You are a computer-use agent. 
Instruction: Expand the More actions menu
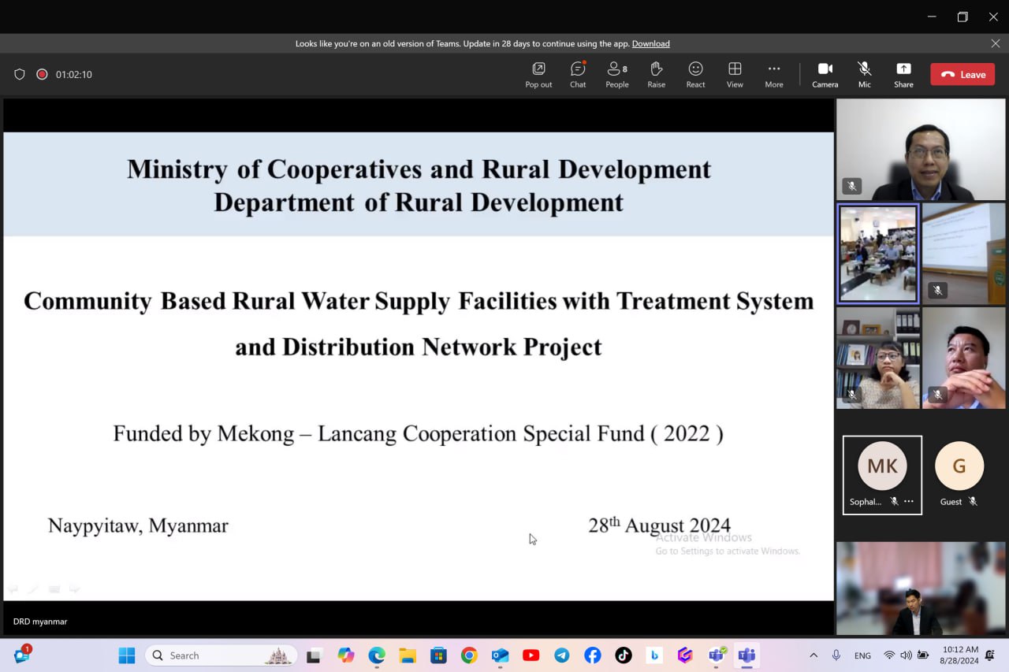point(773,74)
